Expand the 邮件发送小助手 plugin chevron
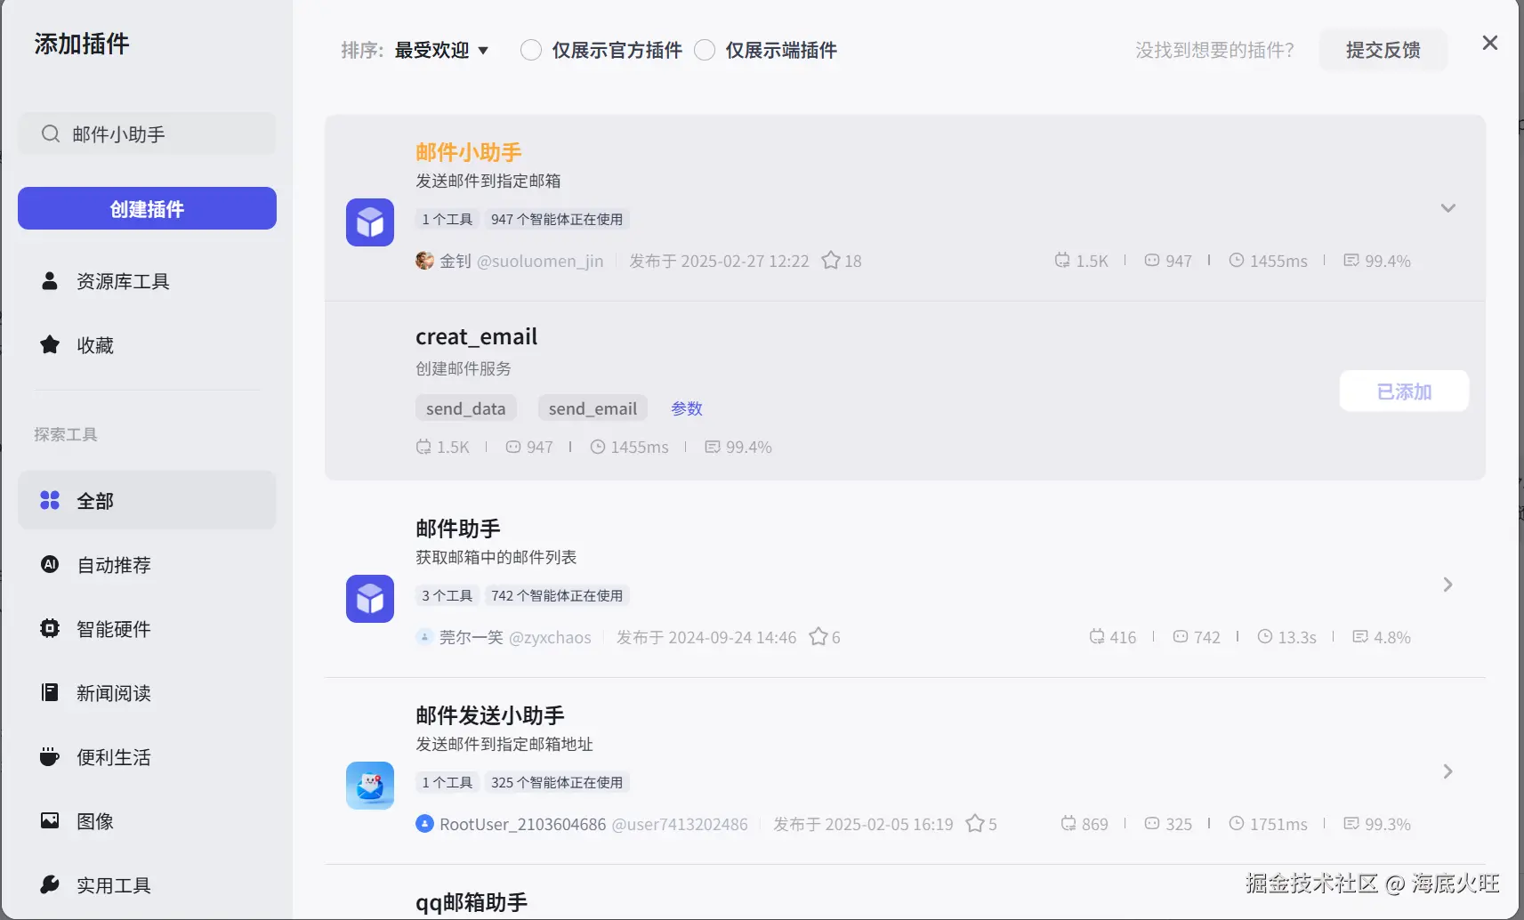 coord(1447,771)
